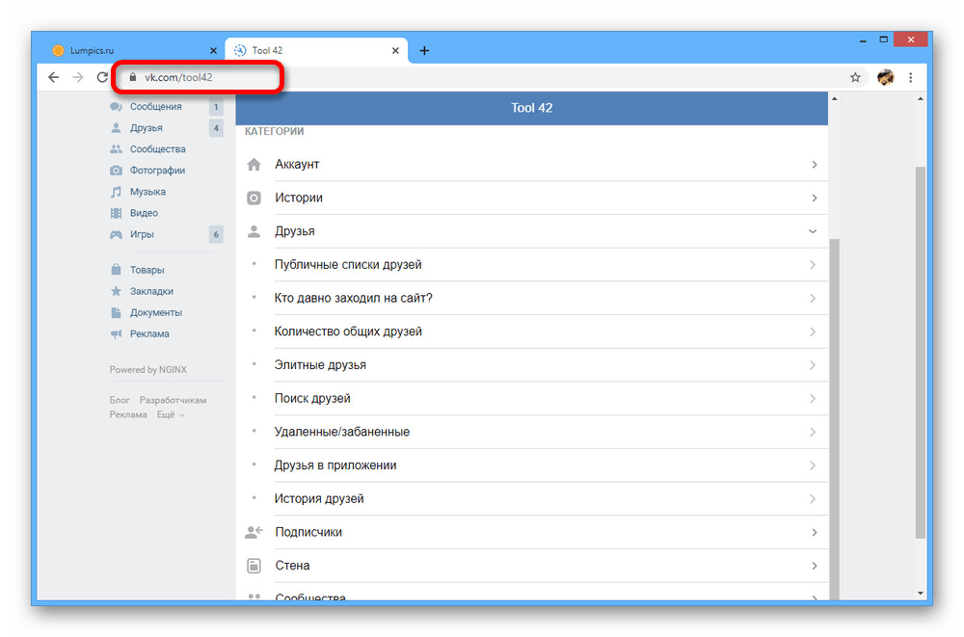Click the document icon next to Документы
Image resolution: width=964 pixels, height=637 pixels.
pos(116,312)
